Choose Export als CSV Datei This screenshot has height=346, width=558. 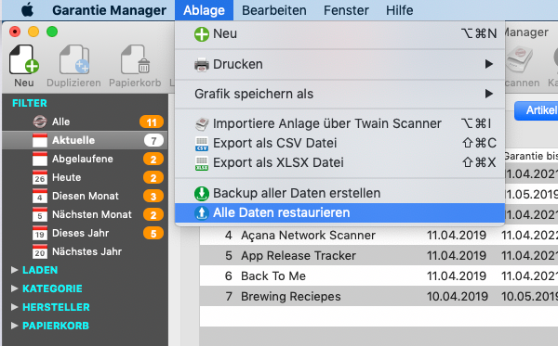pyautogui.click(x=339, y=143)
